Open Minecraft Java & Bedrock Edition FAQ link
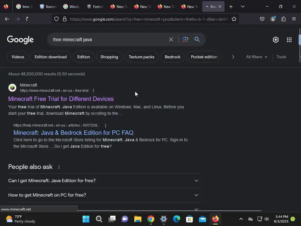The image size is (301, 226). point(73,133)
